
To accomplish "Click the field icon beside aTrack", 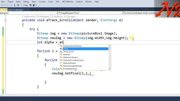I will [x=61, y=49].
